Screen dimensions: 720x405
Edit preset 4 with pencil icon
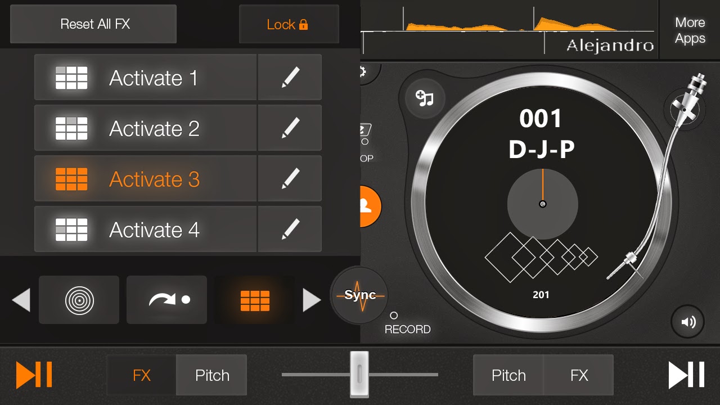290,229
